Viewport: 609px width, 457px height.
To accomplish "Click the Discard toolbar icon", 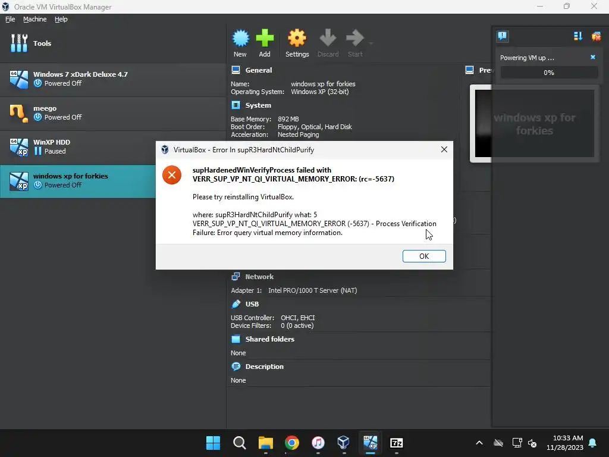I will pyautogui.click(x=328, y=38).
